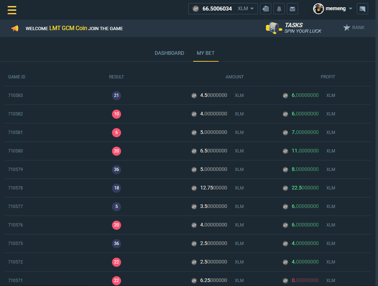The width and height of the screenshot is (378, 286).
Task: Open the chat panel icon
Action: click(x=362, y=9)
